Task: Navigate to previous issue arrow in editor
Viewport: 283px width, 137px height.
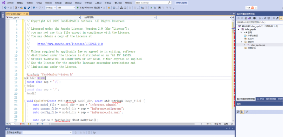Action: tap(38, 124)
